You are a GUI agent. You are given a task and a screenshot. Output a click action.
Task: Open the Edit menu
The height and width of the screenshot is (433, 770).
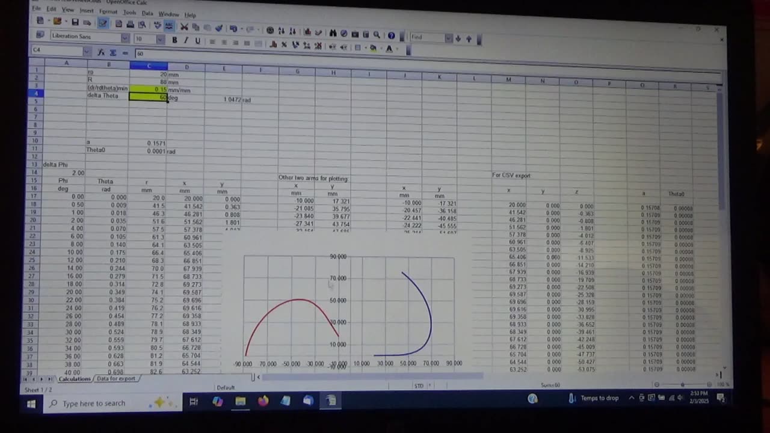pyautogui.click(x=52, y=9)
